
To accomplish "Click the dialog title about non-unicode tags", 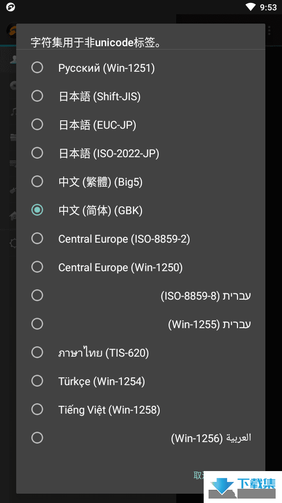I will (95, 42).
